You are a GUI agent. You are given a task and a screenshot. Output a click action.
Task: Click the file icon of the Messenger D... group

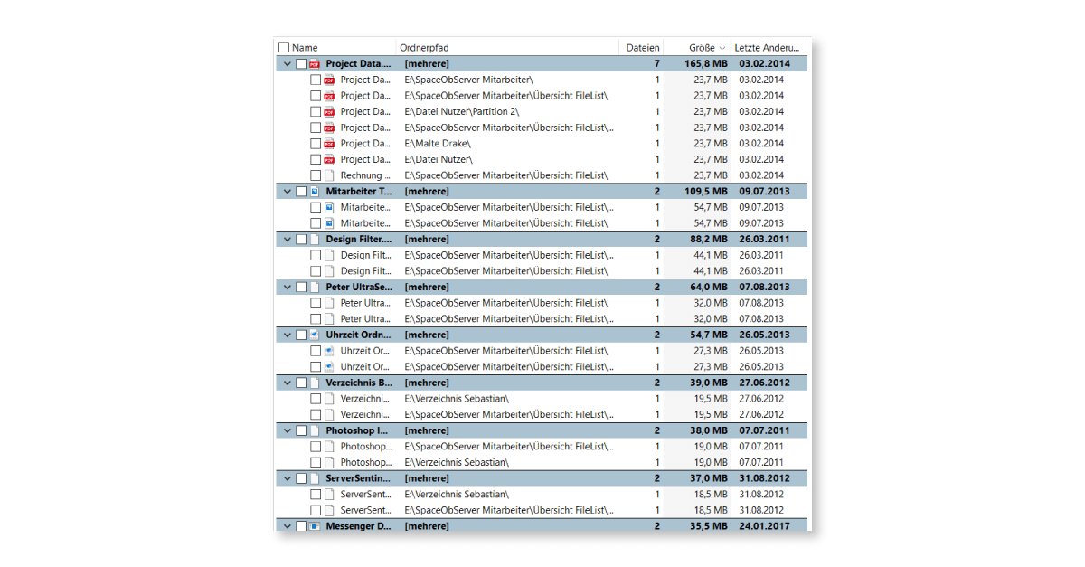pos(315,526)
